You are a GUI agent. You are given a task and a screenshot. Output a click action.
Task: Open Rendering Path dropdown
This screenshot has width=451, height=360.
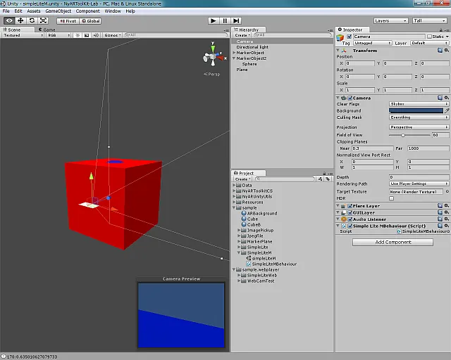click(x=419, y=184)
